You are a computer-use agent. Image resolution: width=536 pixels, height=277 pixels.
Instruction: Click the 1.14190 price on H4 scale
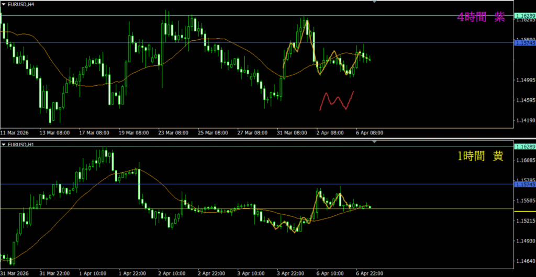coord(524,121)
